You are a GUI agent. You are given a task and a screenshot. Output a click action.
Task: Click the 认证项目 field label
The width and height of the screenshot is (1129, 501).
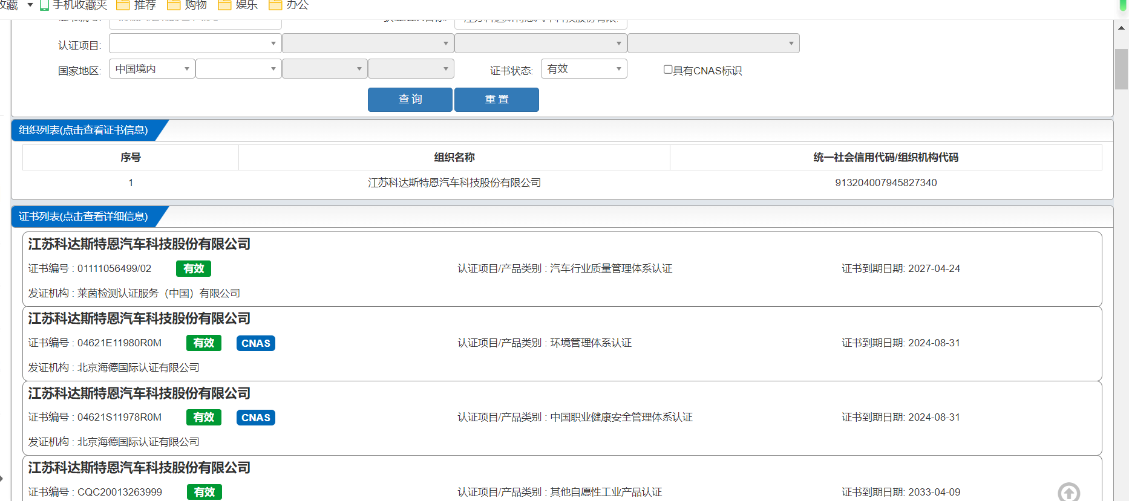tap(79, 45)
